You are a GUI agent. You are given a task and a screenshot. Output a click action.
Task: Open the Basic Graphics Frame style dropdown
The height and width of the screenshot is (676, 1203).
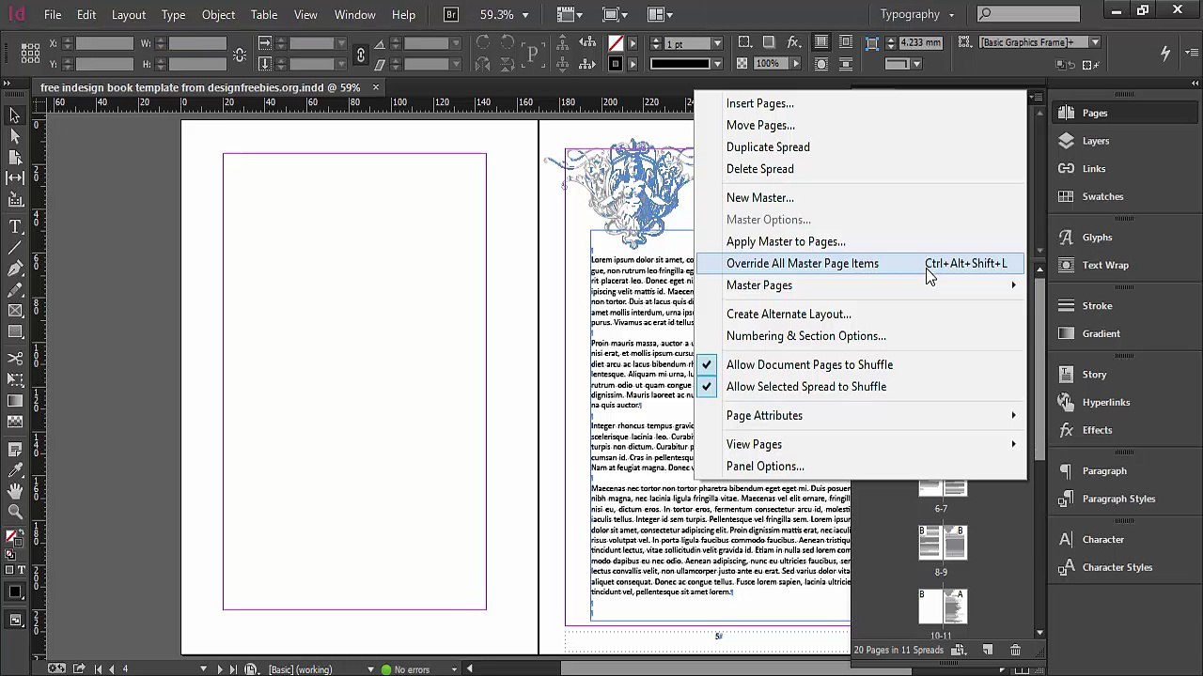1095,42
